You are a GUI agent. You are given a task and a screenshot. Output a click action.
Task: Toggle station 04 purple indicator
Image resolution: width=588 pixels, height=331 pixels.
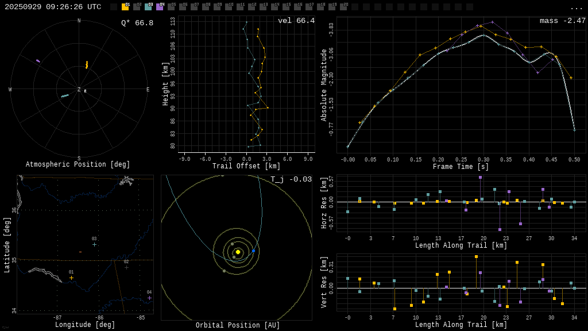[160, 7]
